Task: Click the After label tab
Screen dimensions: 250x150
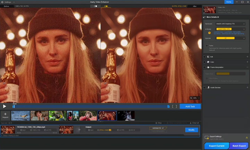Action: click(x=195, y=6)
